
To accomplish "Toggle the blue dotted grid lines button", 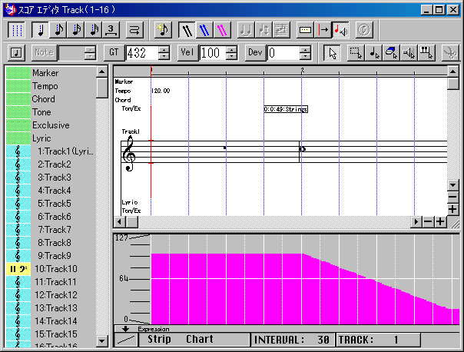I will [x=16, y=30].
